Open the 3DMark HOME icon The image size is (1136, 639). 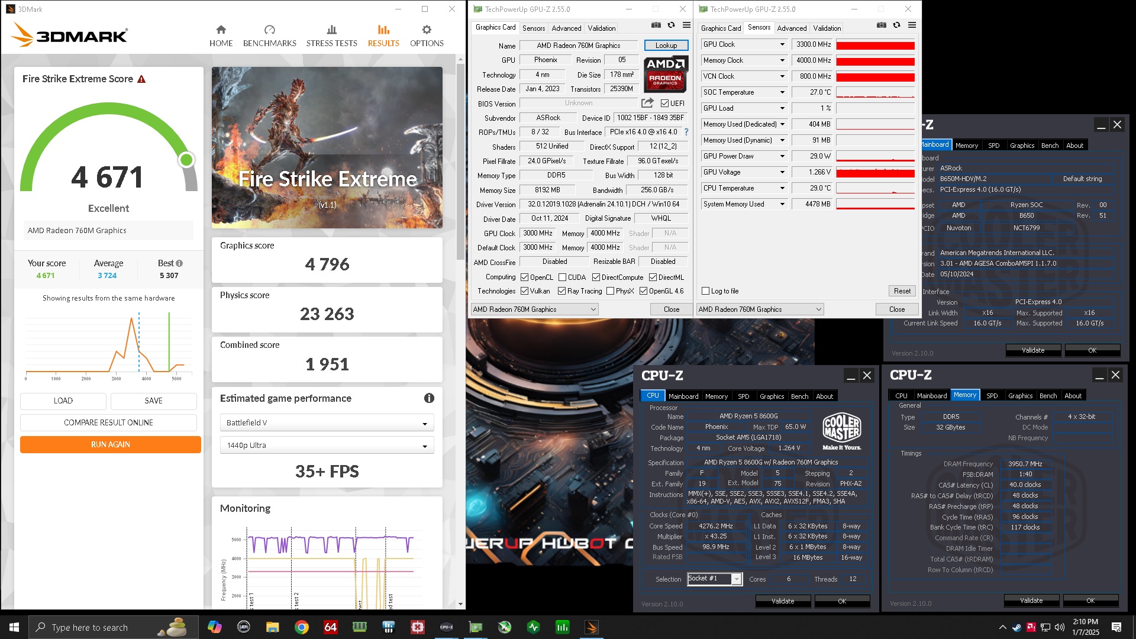pyautogui.click(x=221, y=35)
